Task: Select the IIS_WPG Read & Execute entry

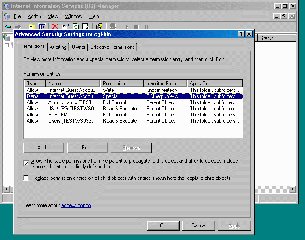Action: pos(133,109)
